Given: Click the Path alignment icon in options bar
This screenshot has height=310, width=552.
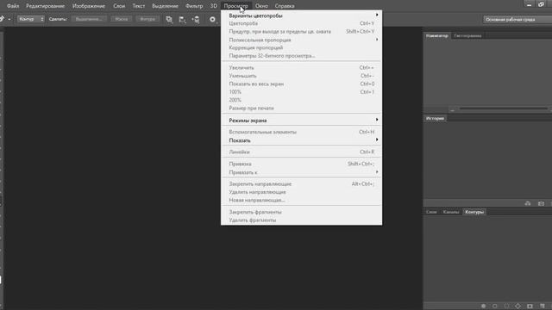Looking at the screenshot, I should coord(182,19).
